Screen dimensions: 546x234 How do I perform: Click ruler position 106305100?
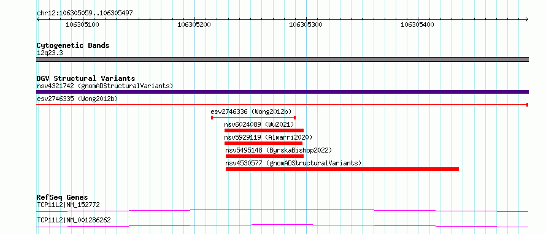(82, 25)
